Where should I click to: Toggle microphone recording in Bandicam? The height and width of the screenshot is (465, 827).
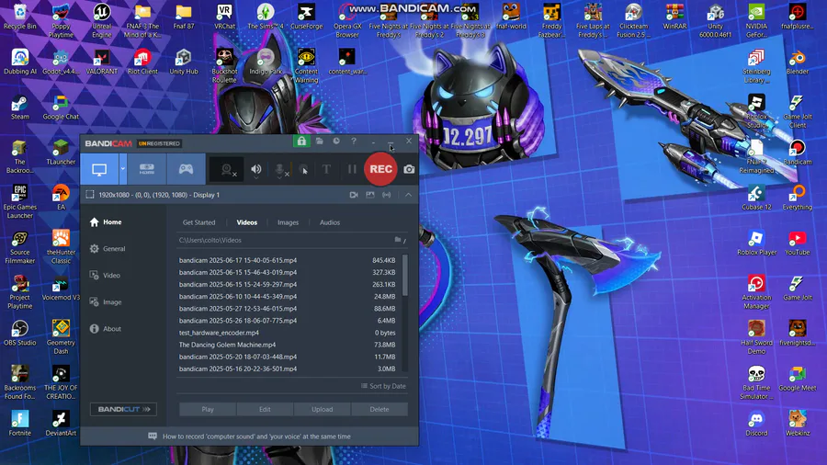point(280,169)
